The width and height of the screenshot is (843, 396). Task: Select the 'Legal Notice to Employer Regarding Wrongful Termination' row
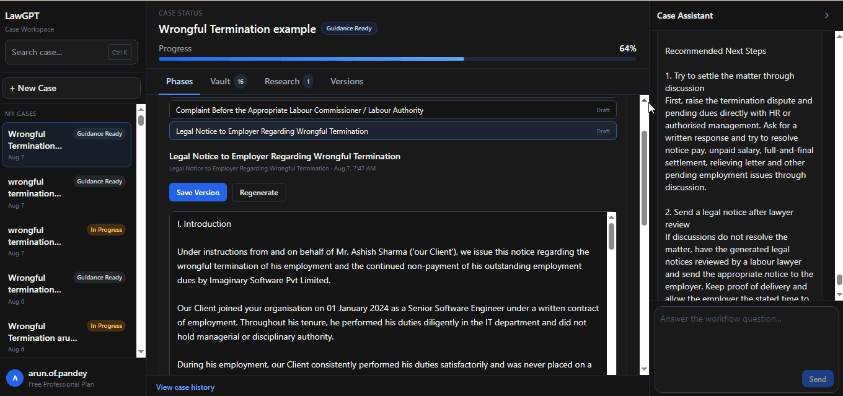393,131
